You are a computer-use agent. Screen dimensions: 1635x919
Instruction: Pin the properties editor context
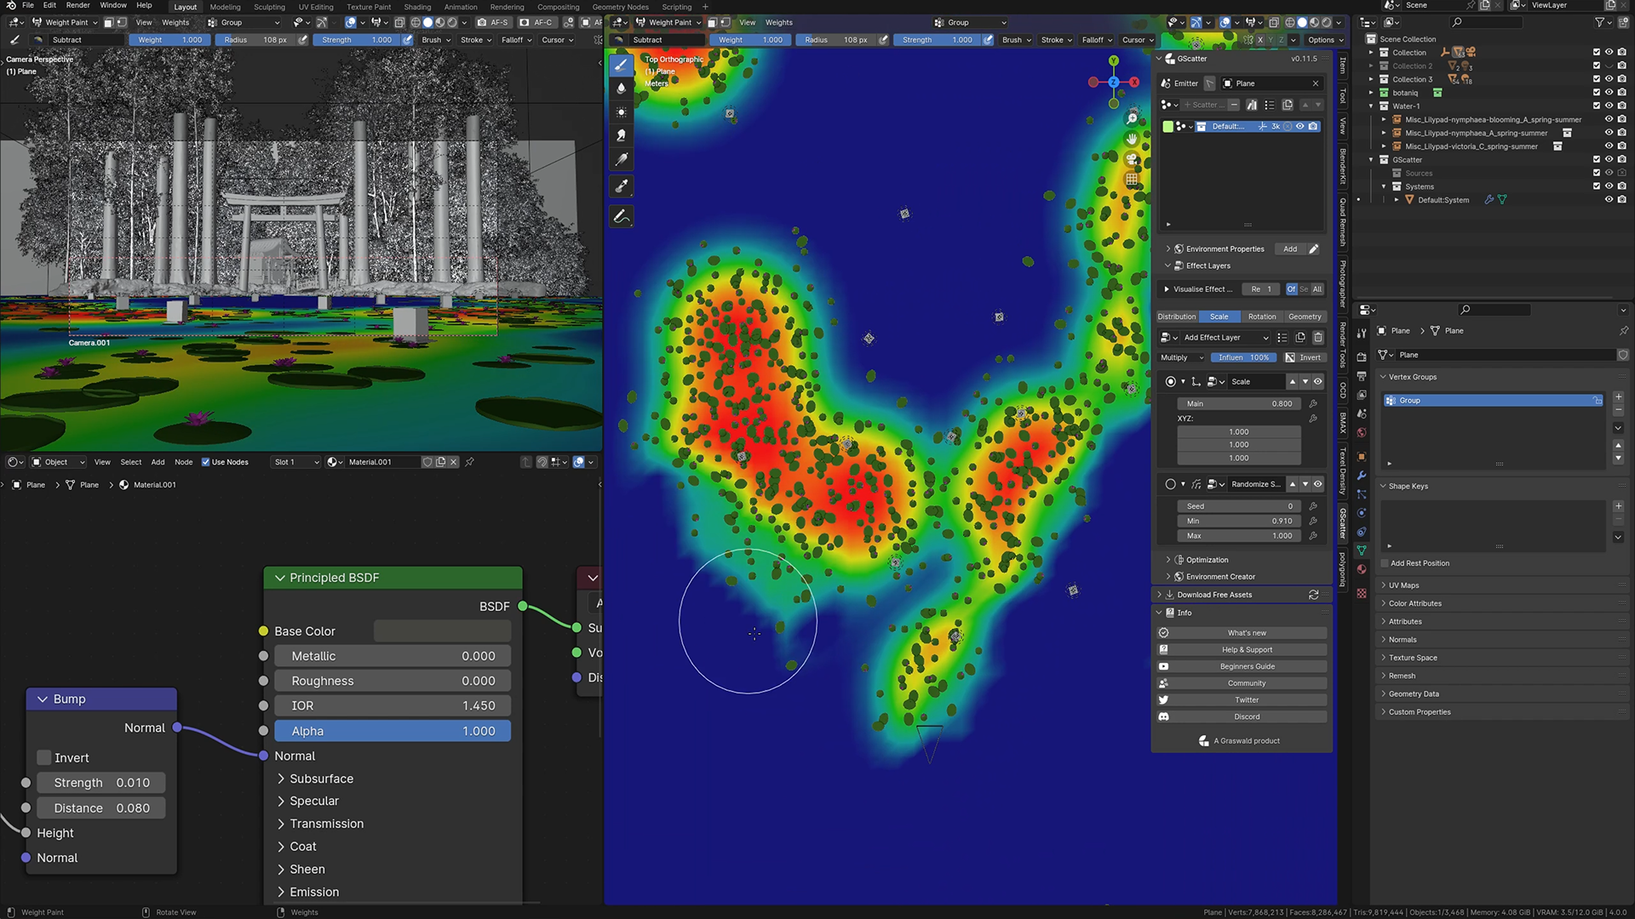pos(1623,331)
